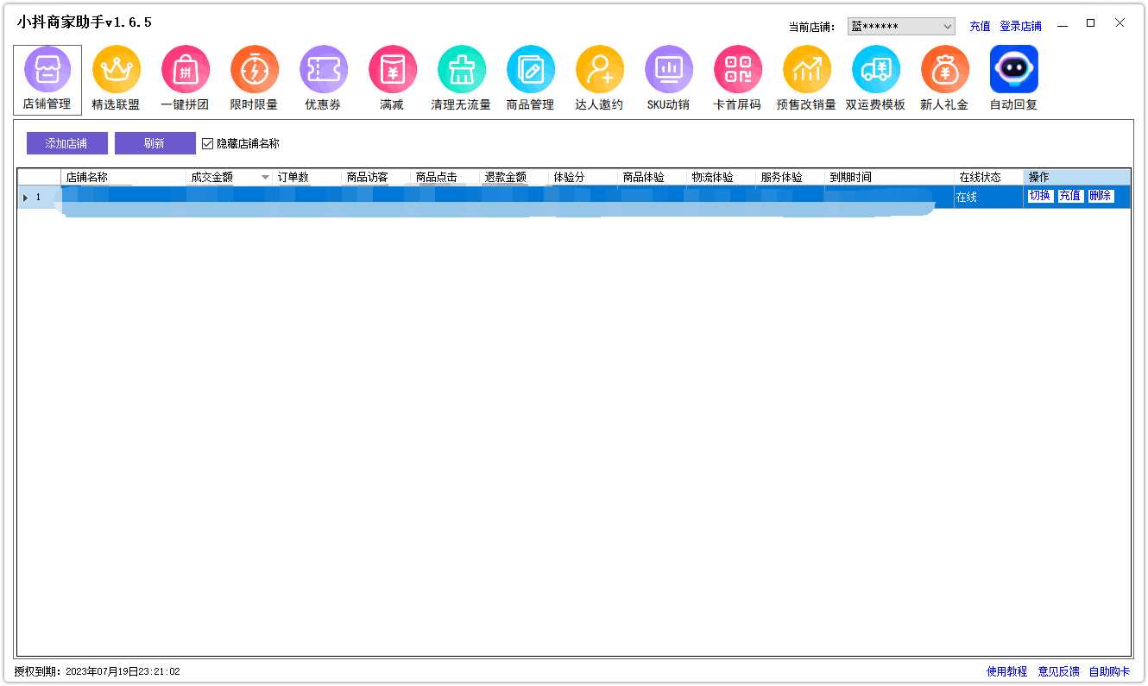Select the 一键拼团 group-buy bag icon

click(186, 70)
